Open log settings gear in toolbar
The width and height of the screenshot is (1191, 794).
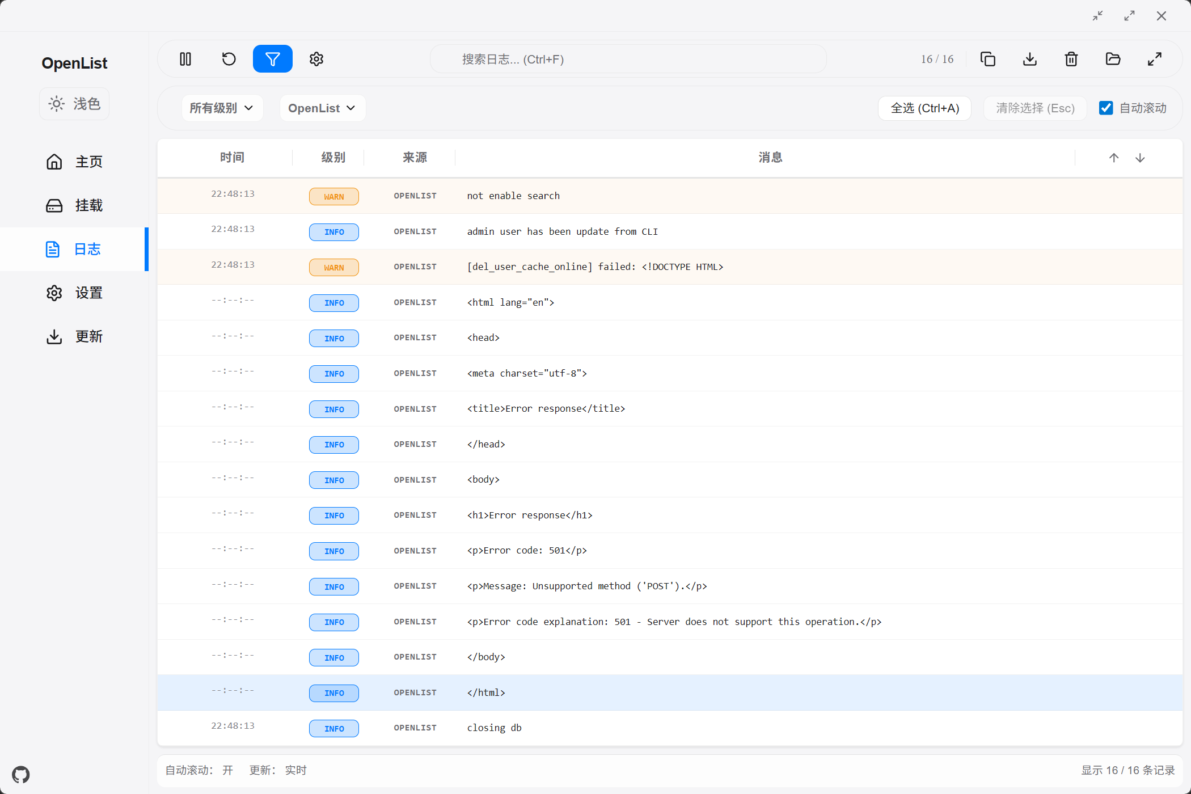(316, 59)
